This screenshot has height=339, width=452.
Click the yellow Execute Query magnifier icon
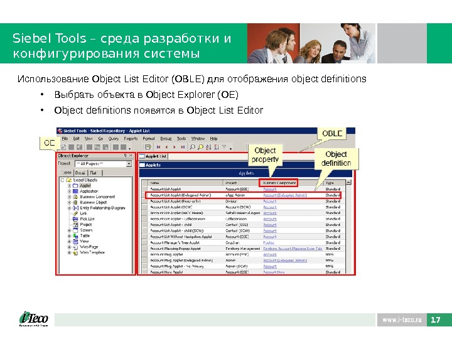(x=200, y=147)
